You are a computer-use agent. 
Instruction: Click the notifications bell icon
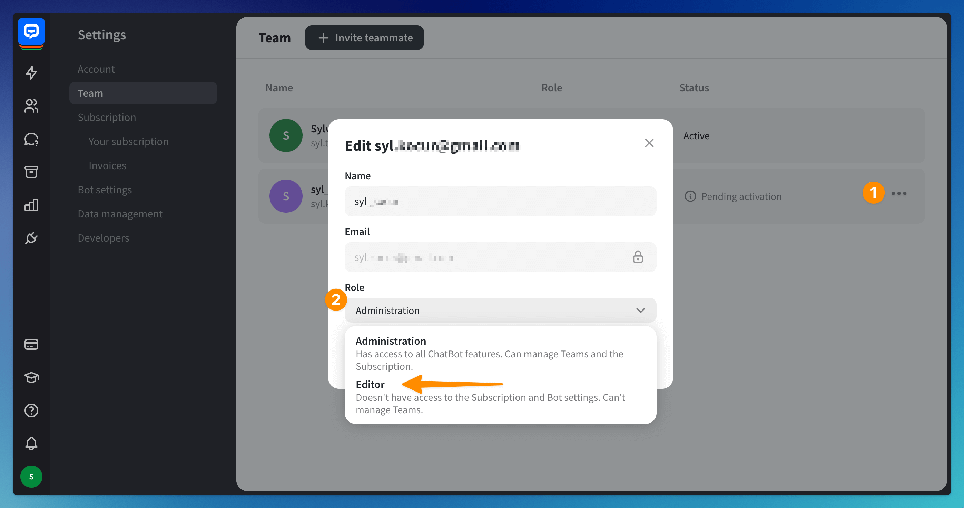31,443
